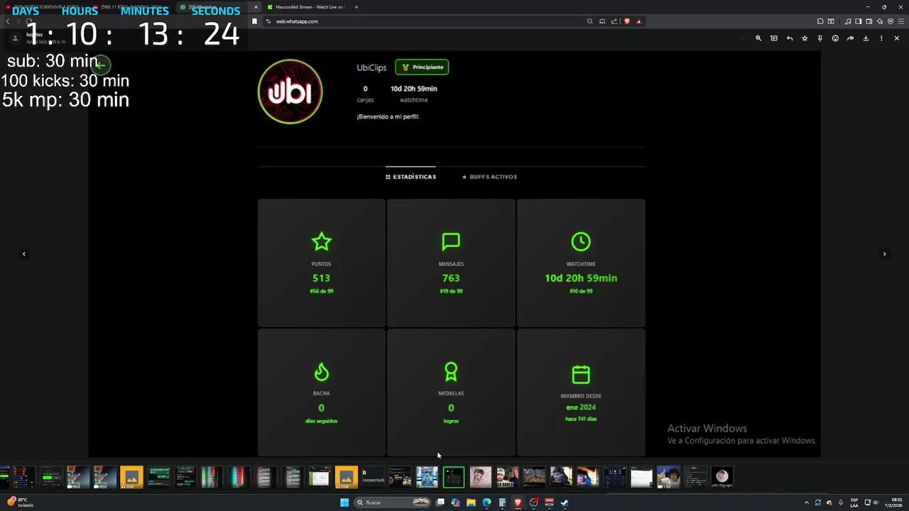Open the three-dot menu in viewer toolbar
The width and height of the screenshot is (909, 511).
pos(881,38)
